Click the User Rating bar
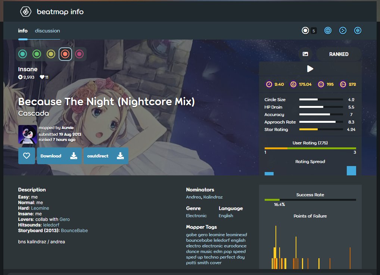The width and height of the screenshot is (380, 275). (310, 148)
